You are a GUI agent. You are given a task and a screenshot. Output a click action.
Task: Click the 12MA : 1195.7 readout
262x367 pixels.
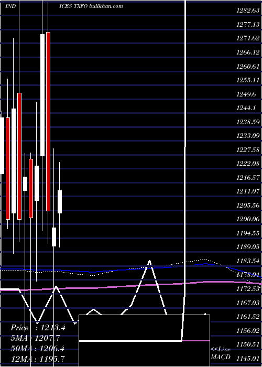point(38,359)
